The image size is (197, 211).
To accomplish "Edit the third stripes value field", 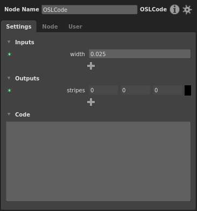I will 167,90.
